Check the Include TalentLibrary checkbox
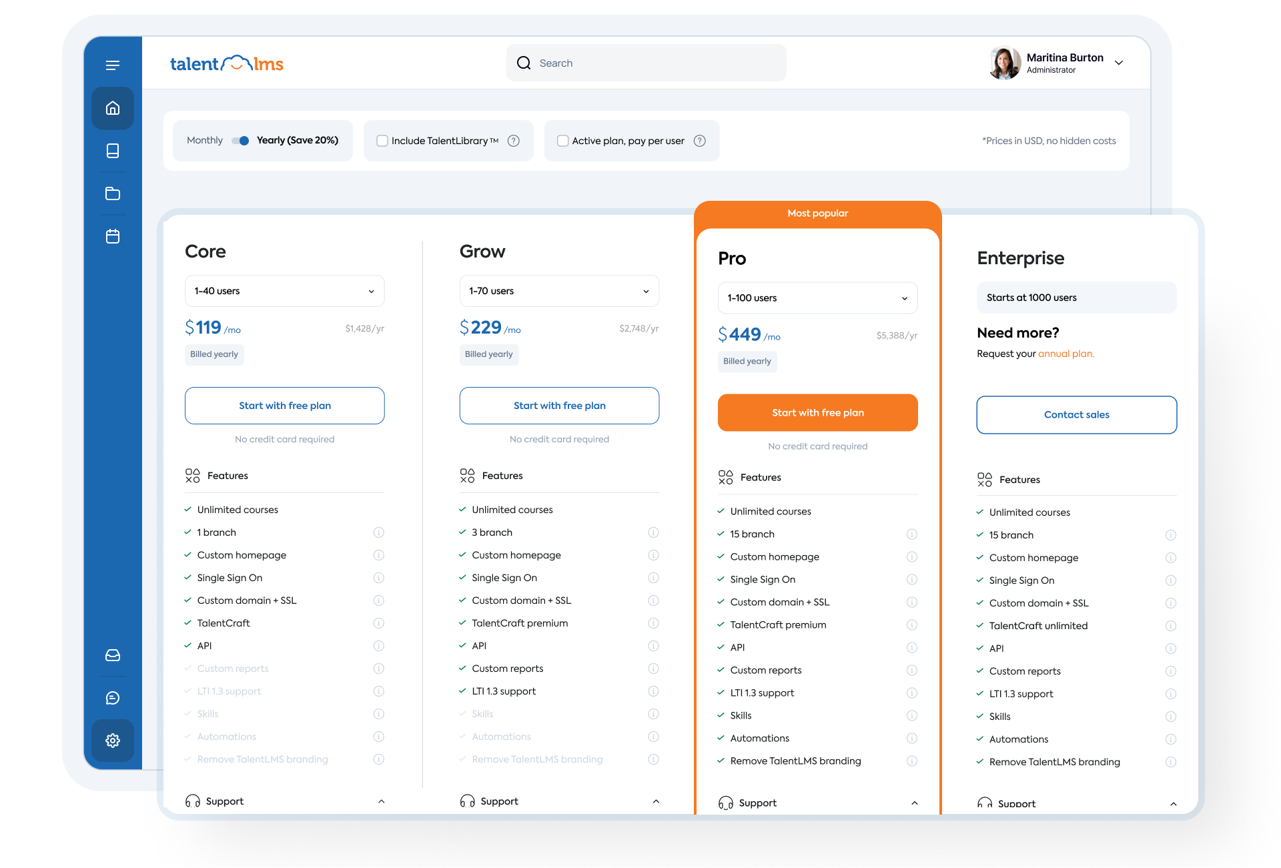This screenshot has height=868, width=1281. tap(382, 141)
